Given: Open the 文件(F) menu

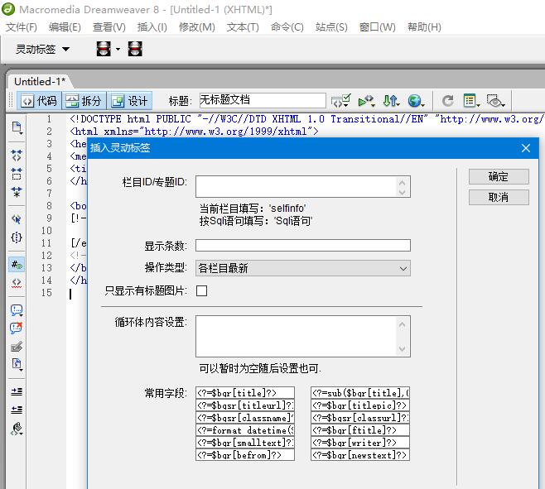Looking at the screenshot, I should point(22,27).
